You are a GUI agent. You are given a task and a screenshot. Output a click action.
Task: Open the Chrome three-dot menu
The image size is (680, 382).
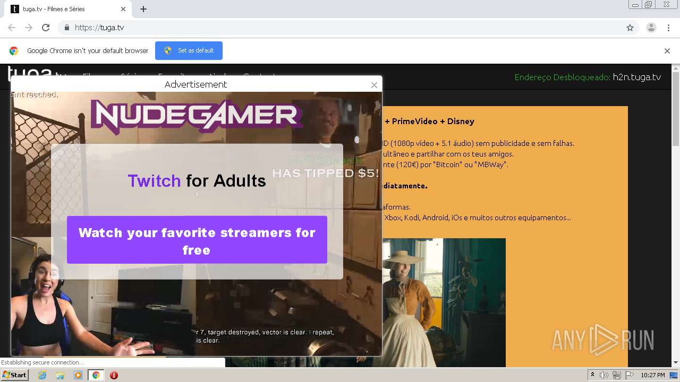[x=669, y=28]
